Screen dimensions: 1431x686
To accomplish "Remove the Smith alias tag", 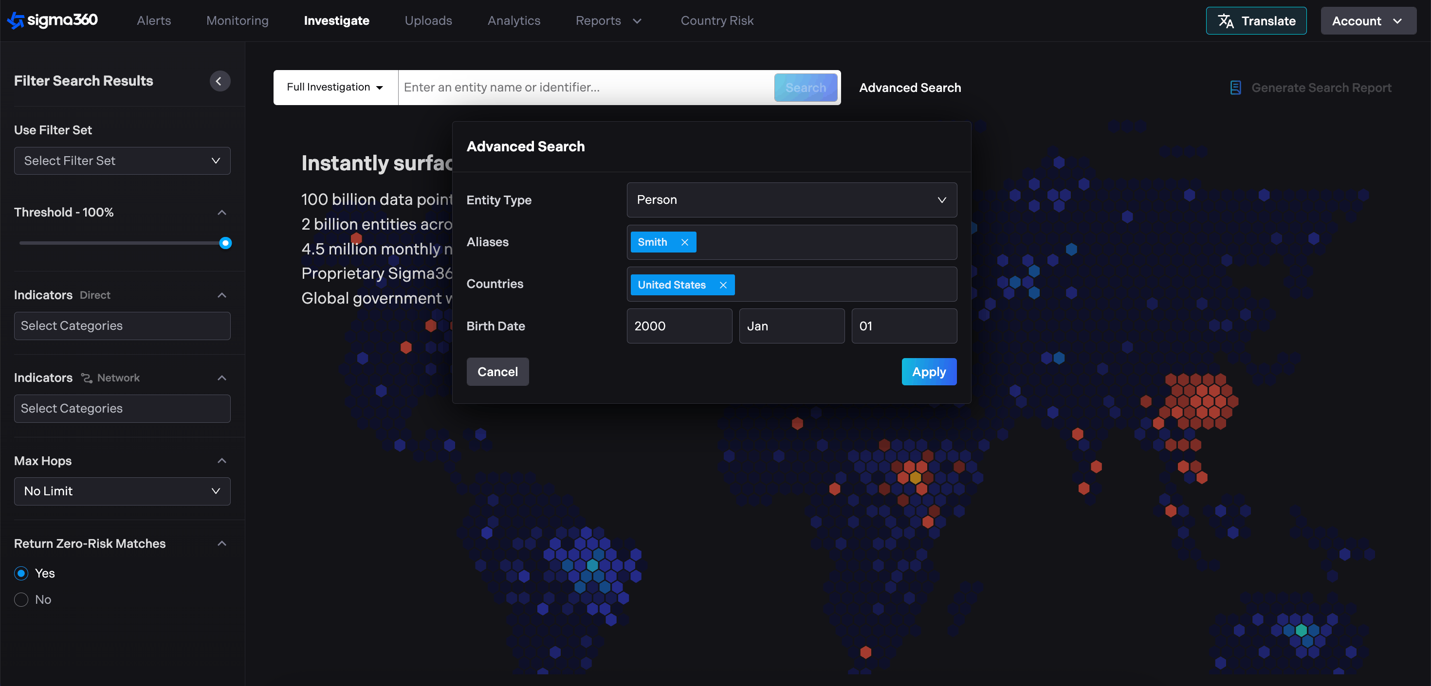I will tap(684, 242).
